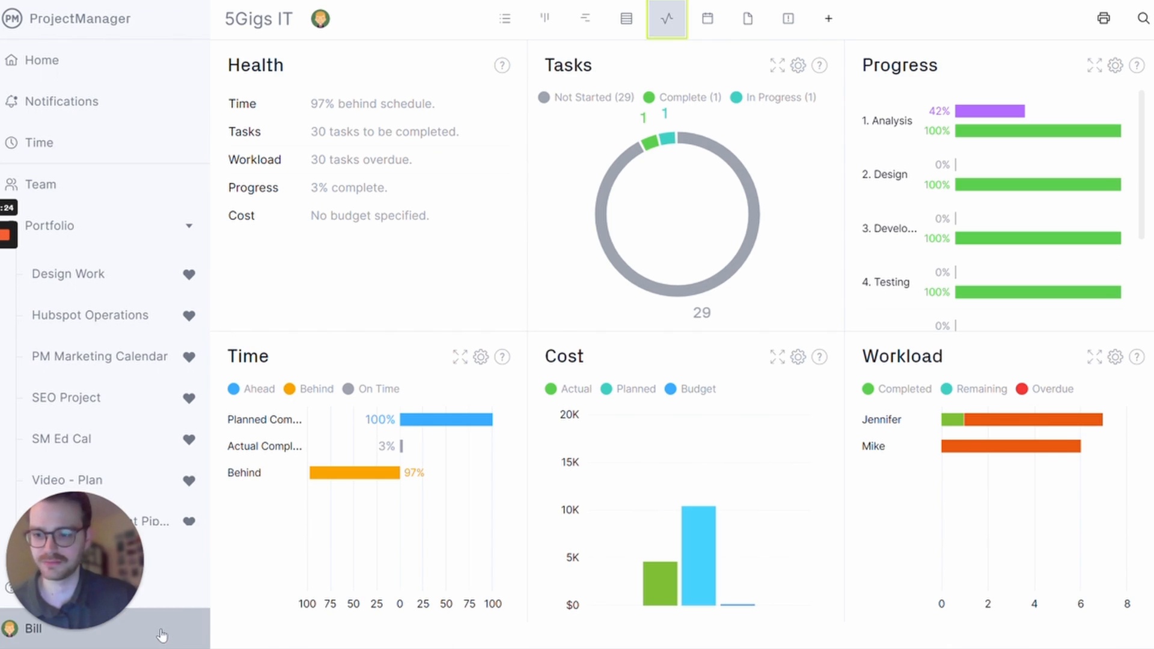Open Time widget settings gear
1154x649 pixels.
coord(481,357)
